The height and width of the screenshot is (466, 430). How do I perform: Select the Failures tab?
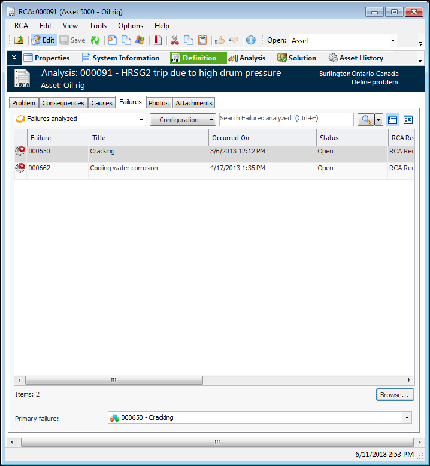(x=131, y=102)
